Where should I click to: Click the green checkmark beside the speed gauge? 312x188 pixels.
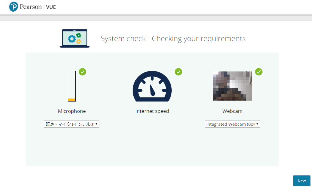pos(178,72)
